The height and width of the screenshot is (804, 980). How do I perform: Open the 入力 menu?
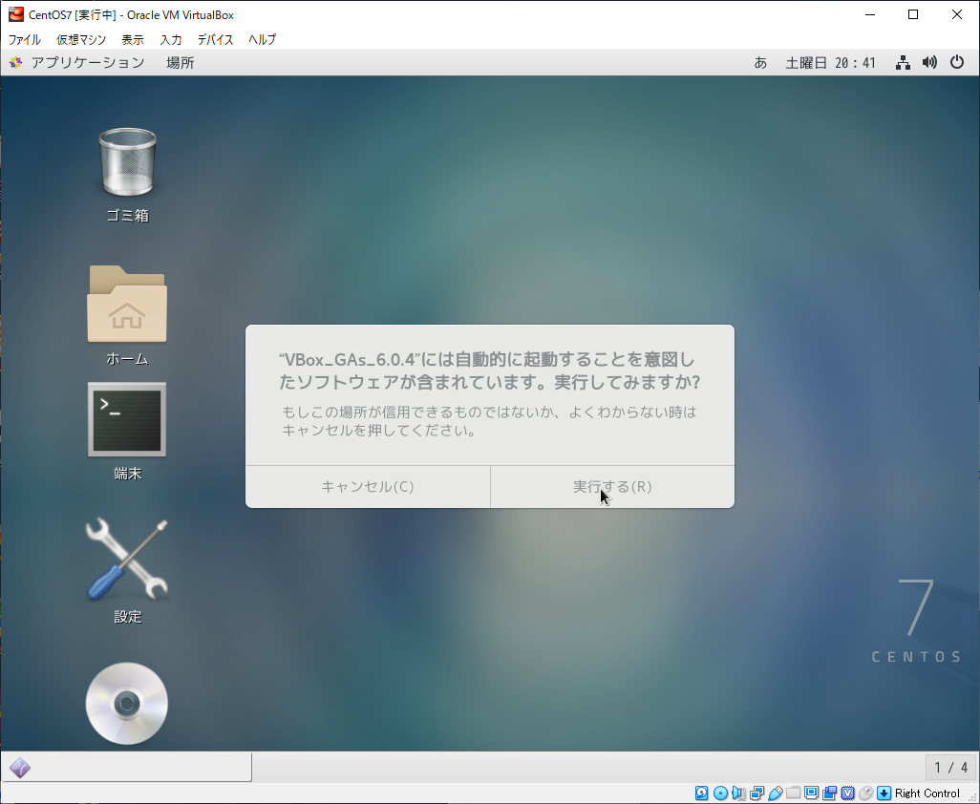coord(170,39)
